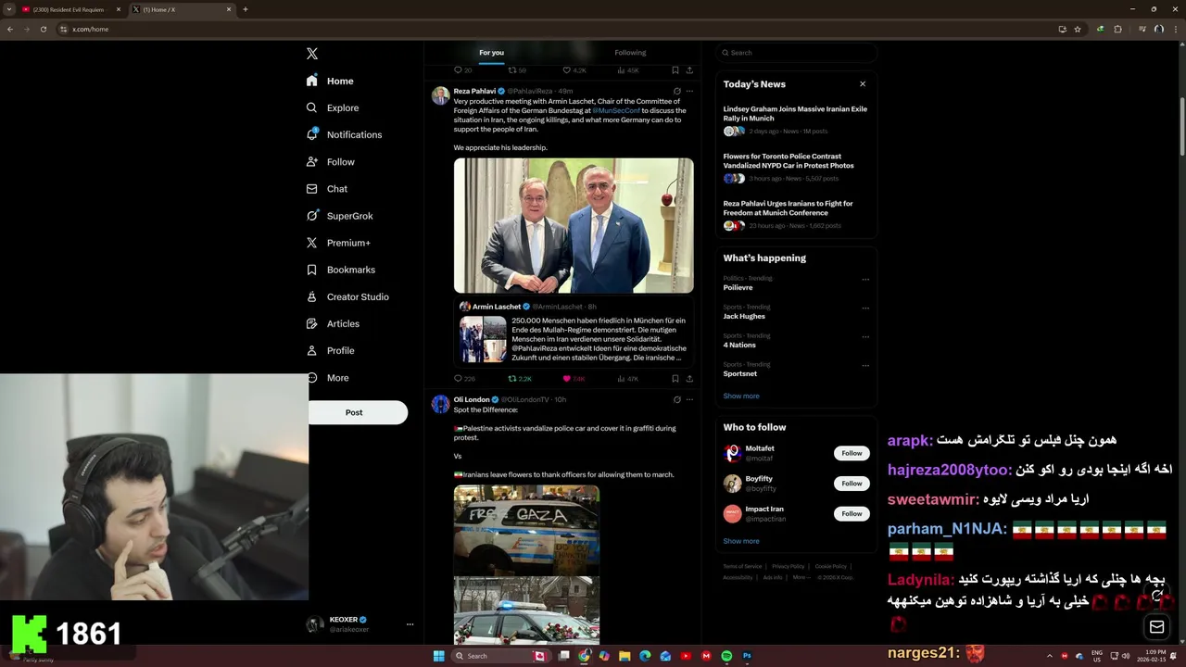Open Oli London profile avatar
The width and height of the screenshot is (1186, 667).
(440, 404)
